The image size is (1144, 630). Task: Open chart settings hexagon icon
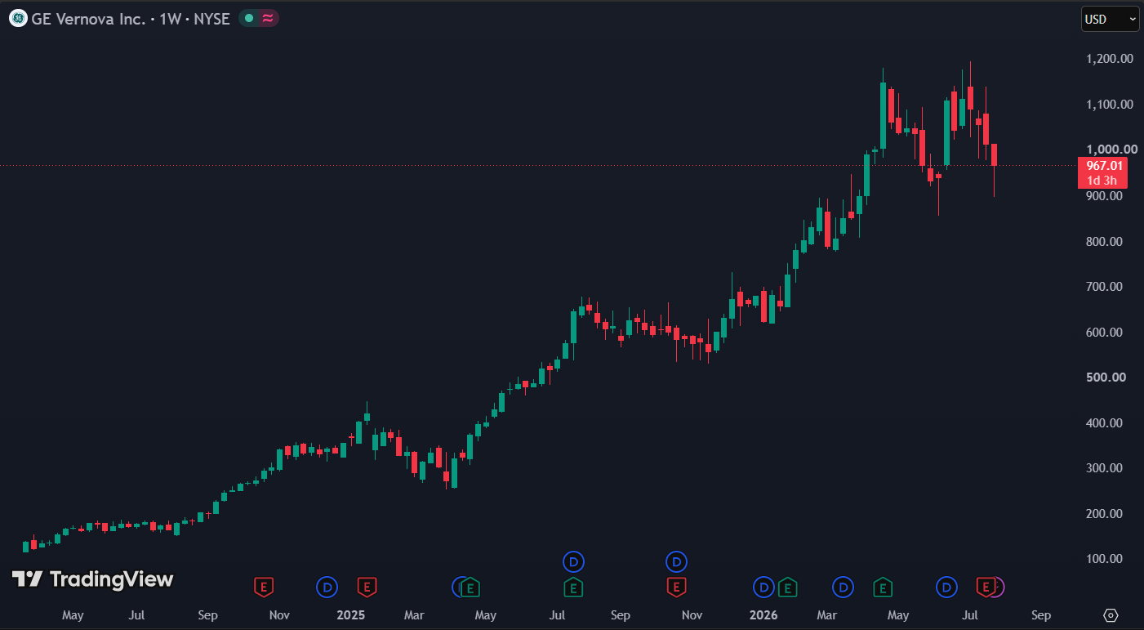tap(1111, 615)
